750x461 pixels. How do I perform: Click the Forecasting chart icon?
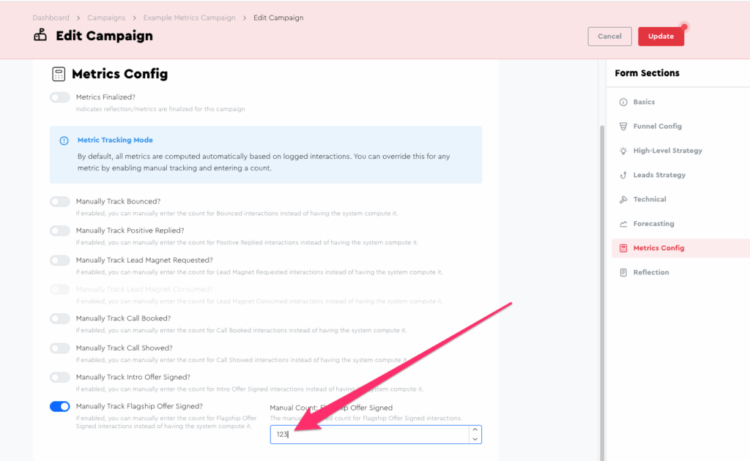click(623, 224)
